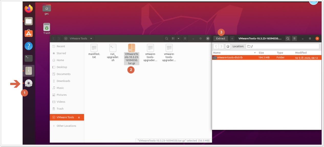Eject the VMware Tools disc in sidebar
324x147 pixels.
[79, 117]
